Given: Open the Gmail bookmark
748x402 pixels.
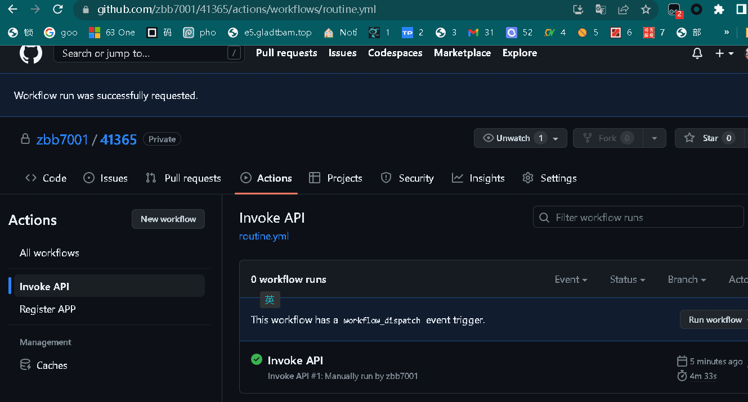Looking at the screenshot, I should pos(481,33).
